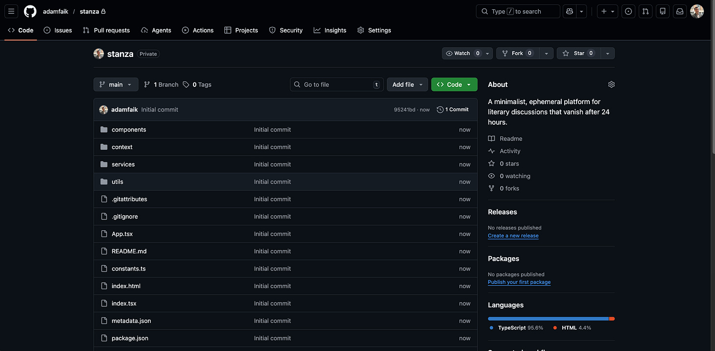Open the hamburger navigation menu icon
Screen dimensions: 715x351
coord(11,11)
